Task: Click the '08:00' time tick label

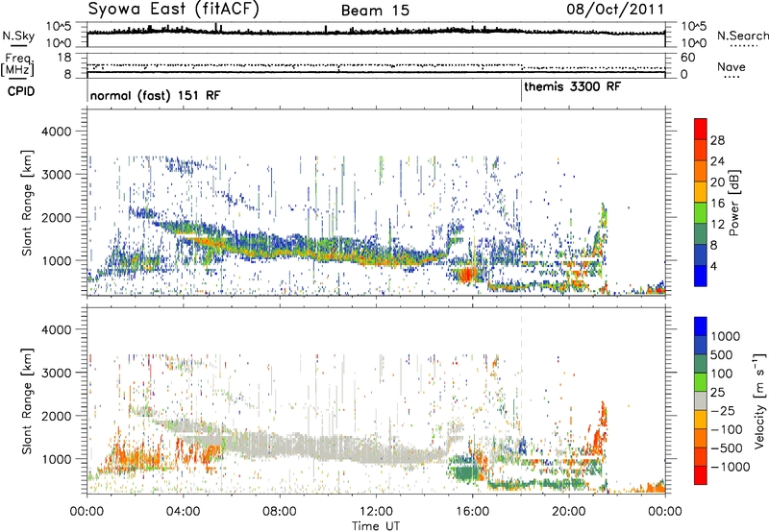Action: (x=280, y=512)
